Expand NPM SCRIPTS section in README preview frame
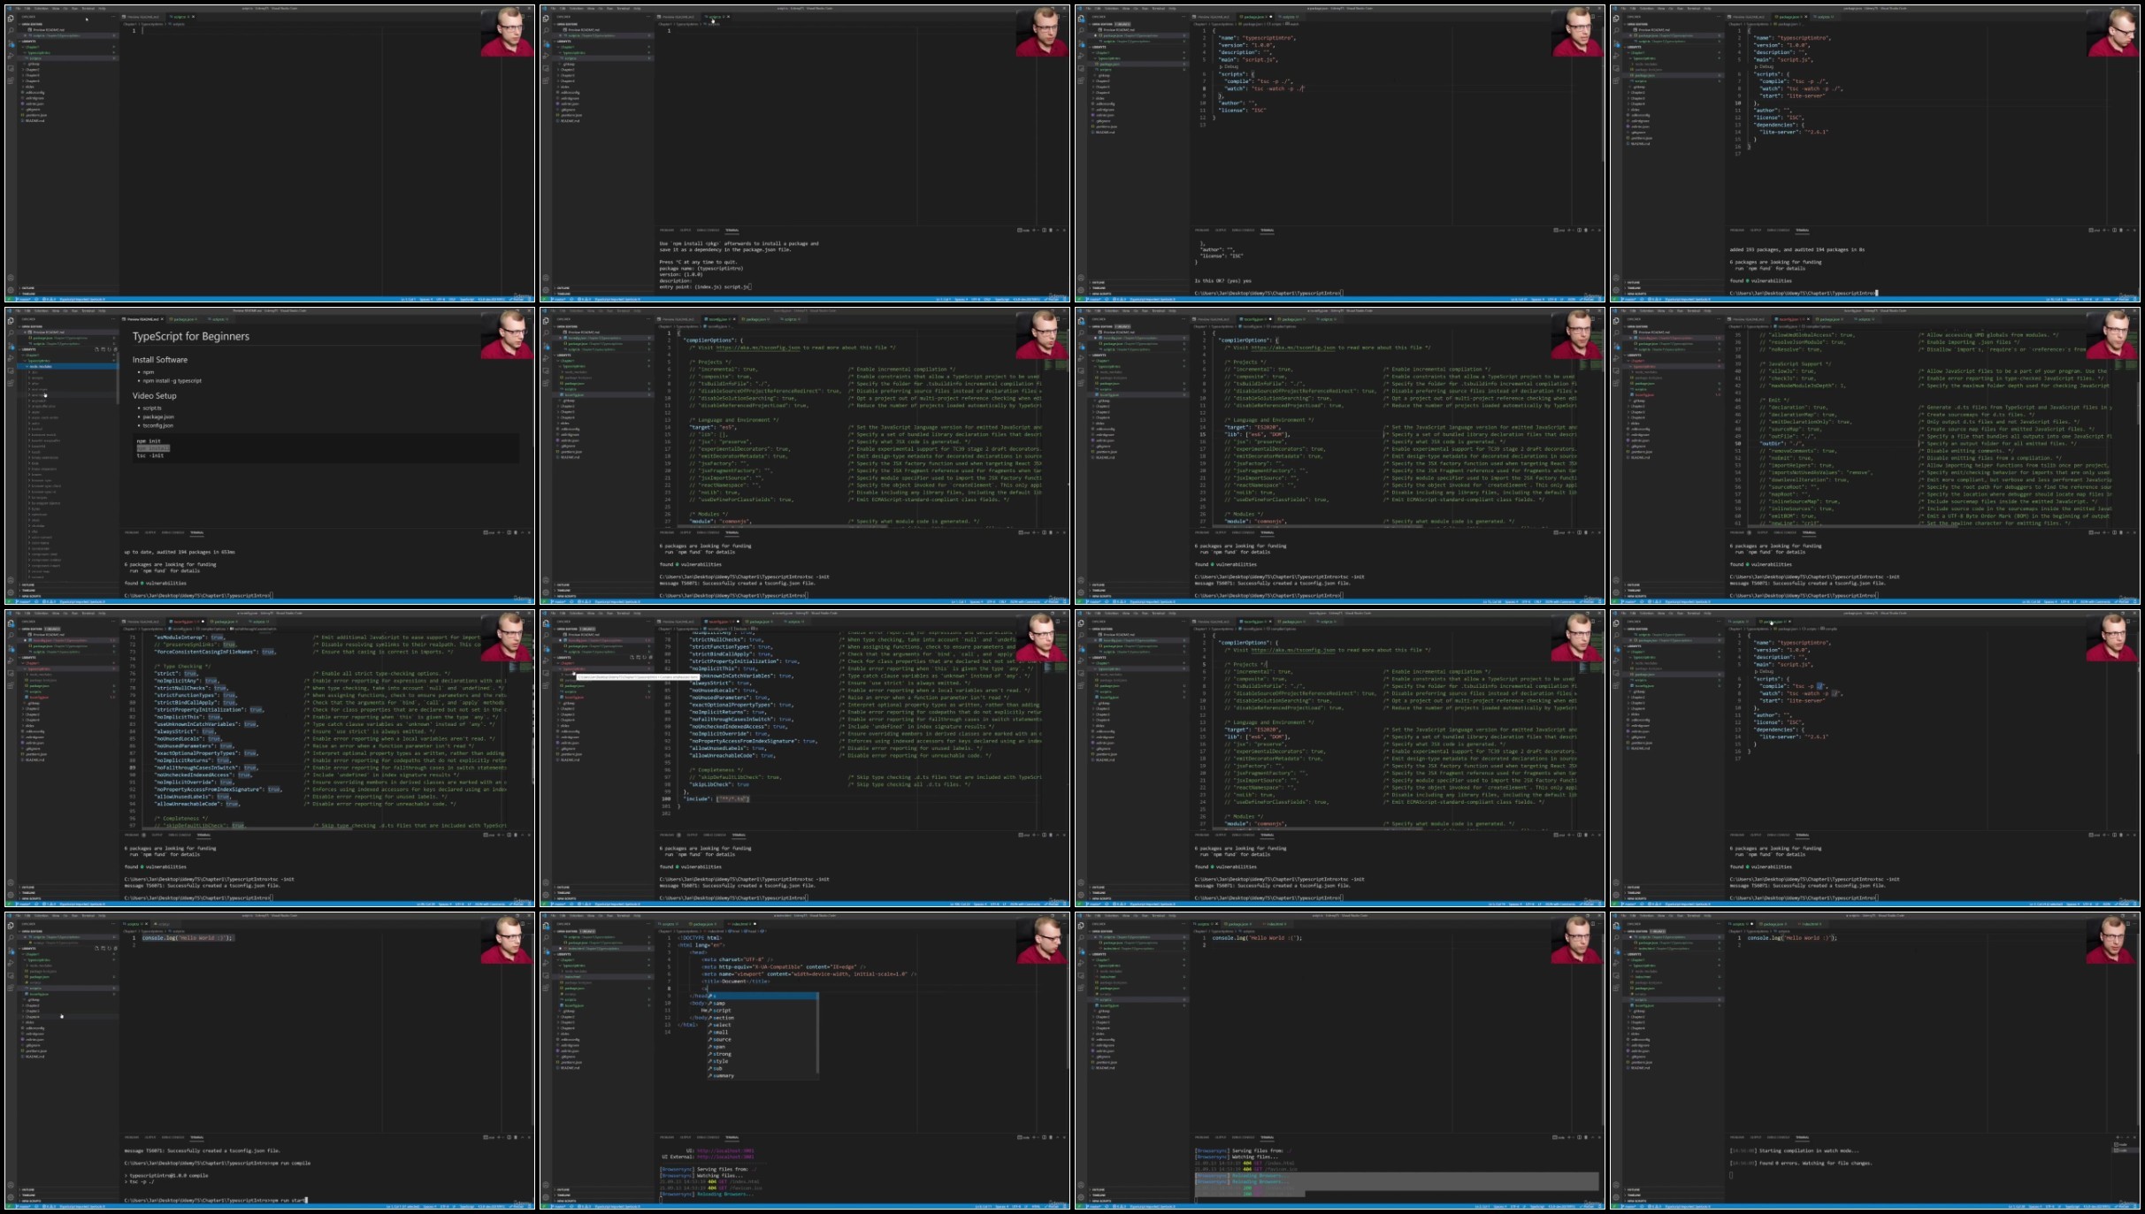The height and width of the screenshot is (1214, 2145). click(69, 596)
